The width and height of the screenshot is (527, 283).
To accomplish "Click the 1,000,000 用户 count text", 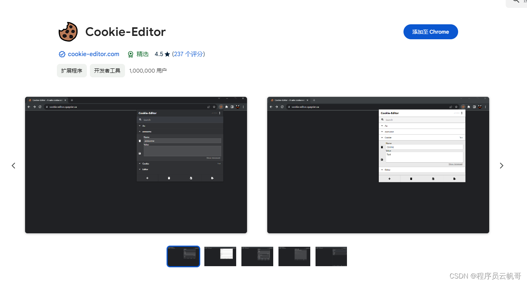I will coord(148,71).
